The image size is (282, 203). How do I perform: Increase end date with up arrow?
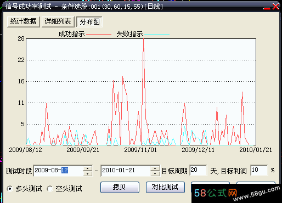point(155,168)
